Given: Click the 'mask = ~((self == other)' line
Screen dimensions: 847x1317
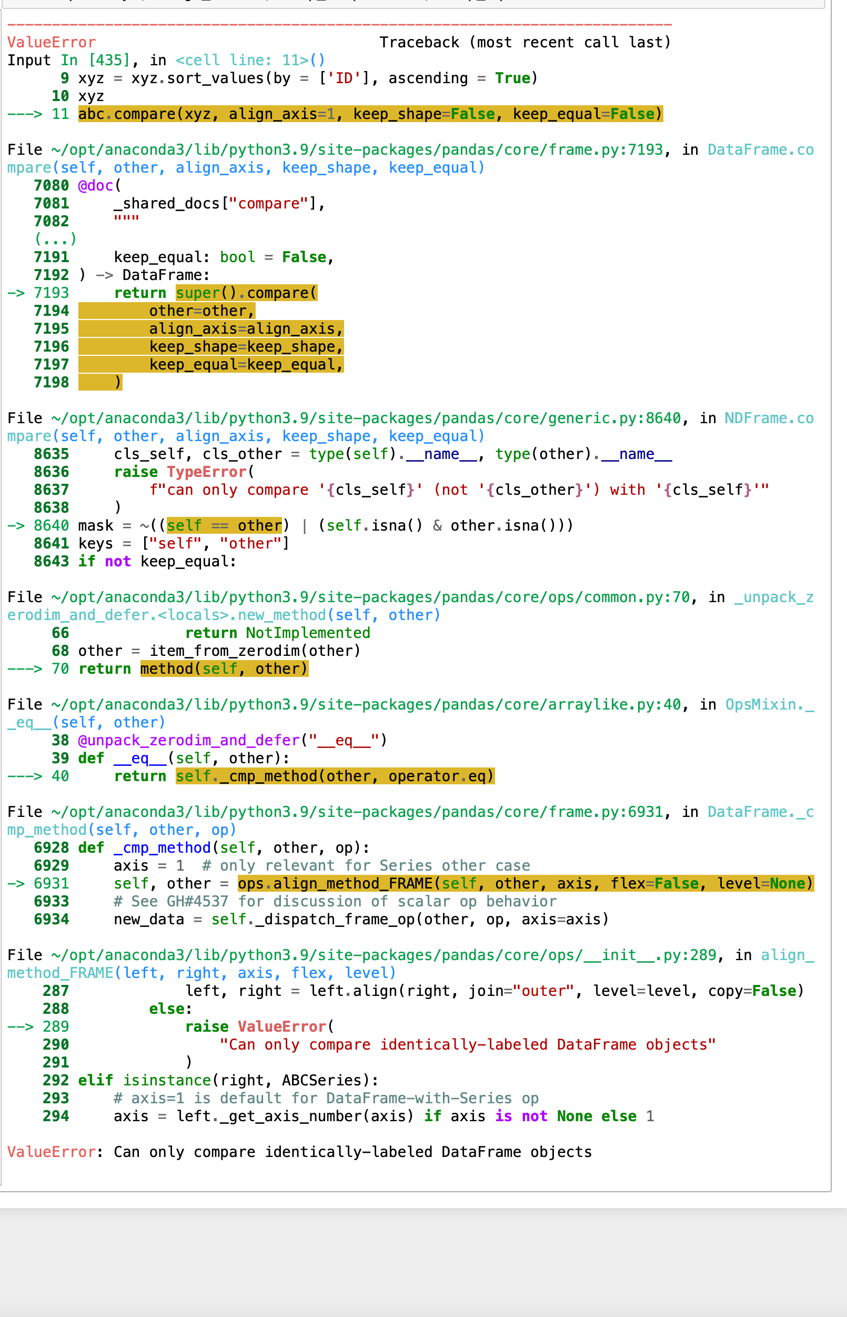Looking at the screenshot, I should click(326, 525).
